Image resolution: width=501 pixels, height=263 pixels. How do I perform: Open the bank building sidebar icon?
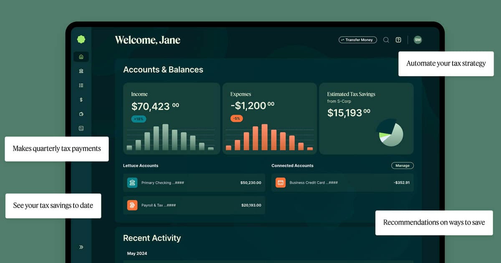81,71
